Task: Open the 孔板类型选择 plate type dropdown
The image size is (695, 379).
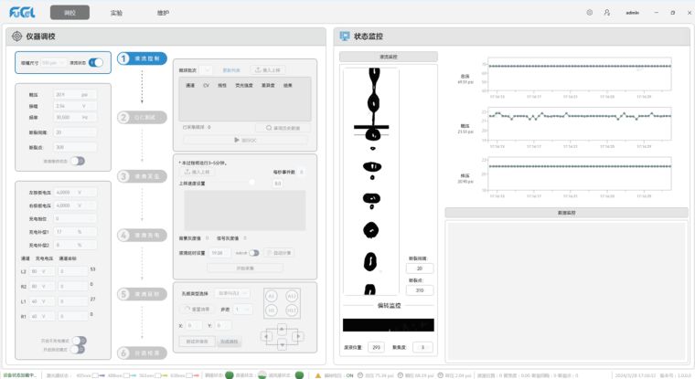Action: point(233,293)
